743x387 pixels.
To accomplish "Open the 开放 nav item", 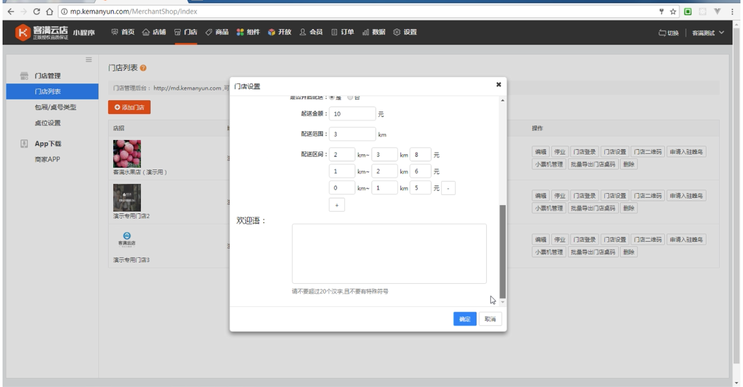I will [x=280, y=32].
